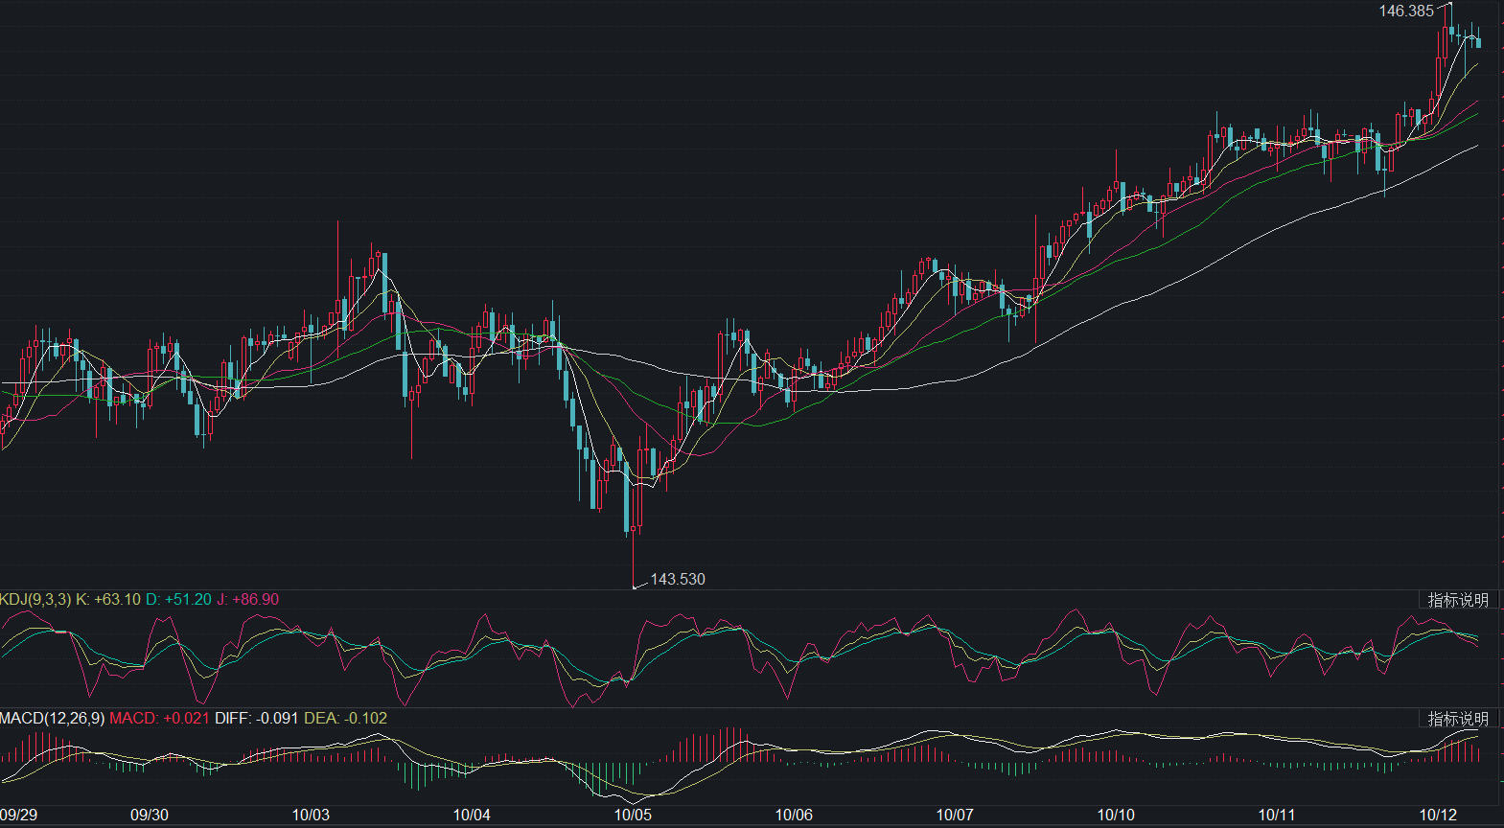The width and height of the screenshot is (1504, 828).
Task: Click the J: +86.90 value
Action: click(x=247, y=600)
